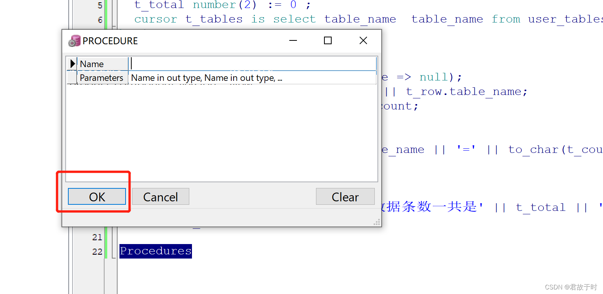Edit the Parameters value field

(x=252, y=78)
